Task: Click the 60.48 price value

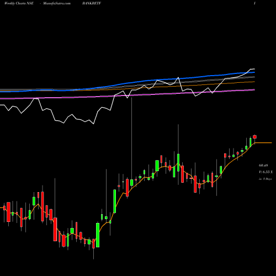Action: (263, 166)
